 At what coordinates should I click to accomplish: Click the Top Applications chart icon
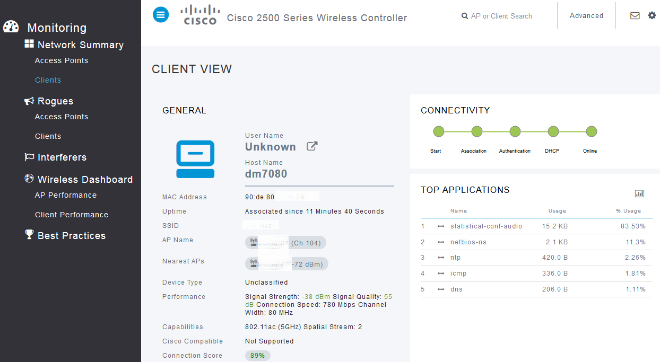[639, 193]
